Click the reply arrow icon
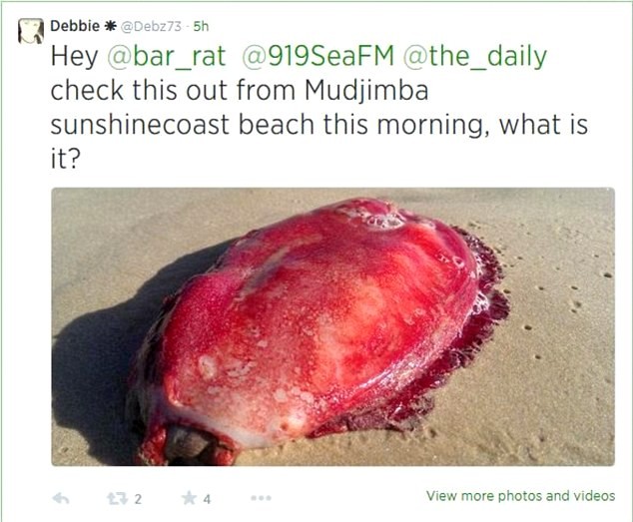 61,499
